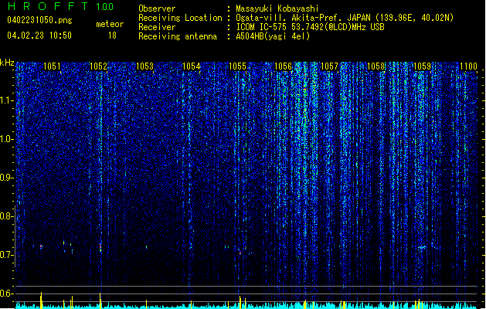Click the A504HB(yagi 4el) antenna value
The image size is (486, 309).
(x=273, y=36)
